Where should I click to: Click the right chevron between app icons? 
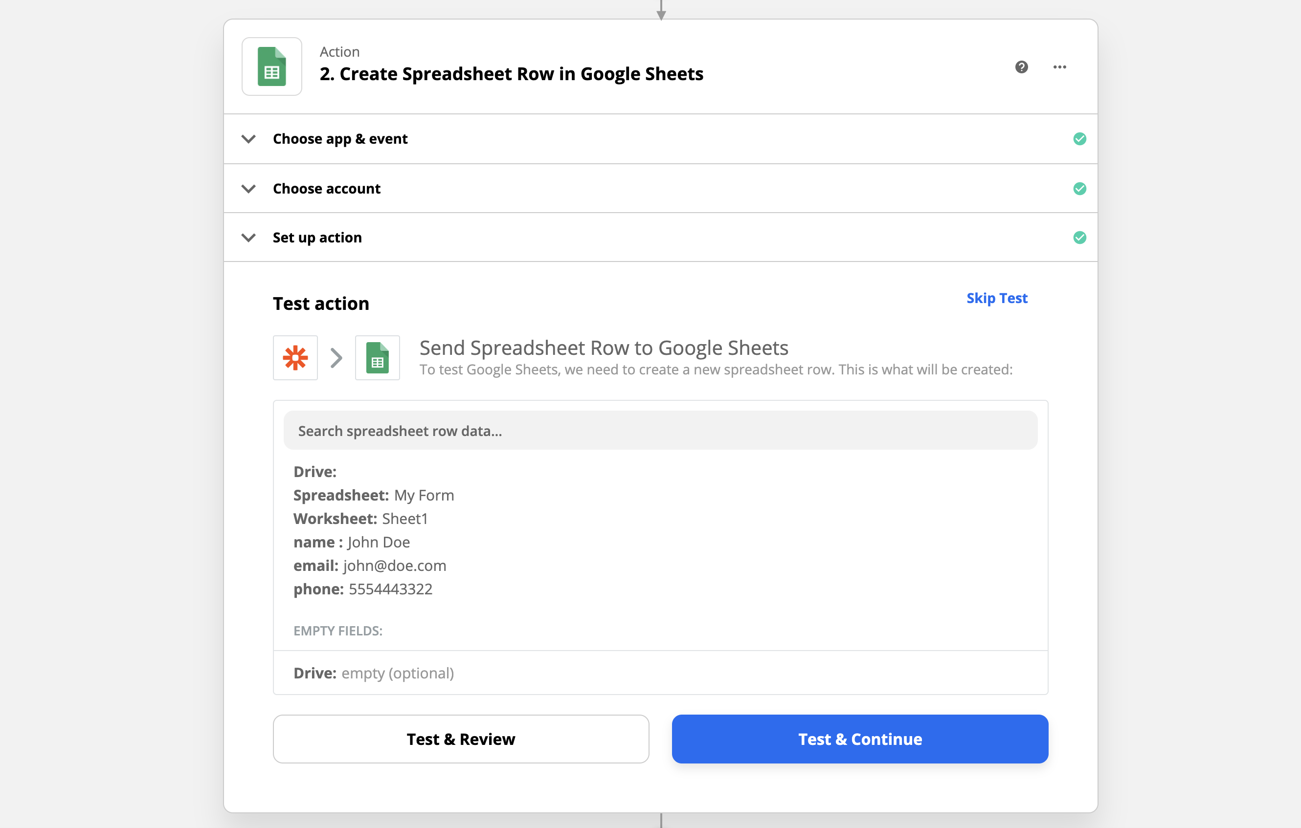click(x=336, y=358)
